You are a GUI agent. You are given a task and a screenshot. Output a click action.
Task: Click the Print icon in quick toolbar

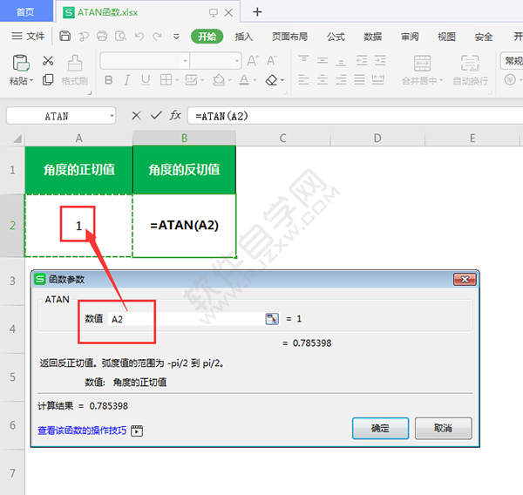(x=102, y=36)
